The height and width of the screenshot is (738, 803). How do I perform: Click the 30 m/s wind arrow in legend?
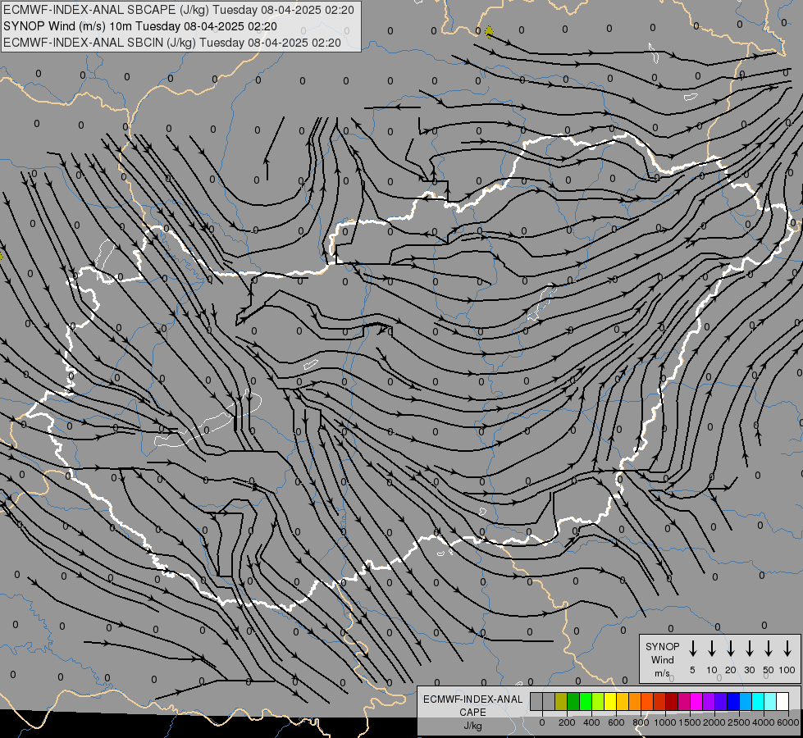click(749, 649)
